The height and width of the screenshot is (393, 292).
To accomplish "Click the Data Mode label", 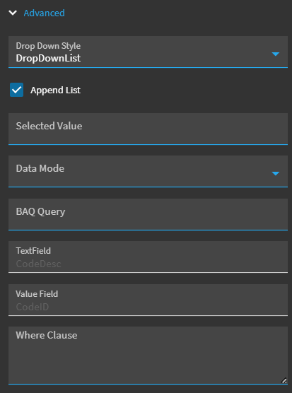I will pyautogui.click(x=40, y=168).
